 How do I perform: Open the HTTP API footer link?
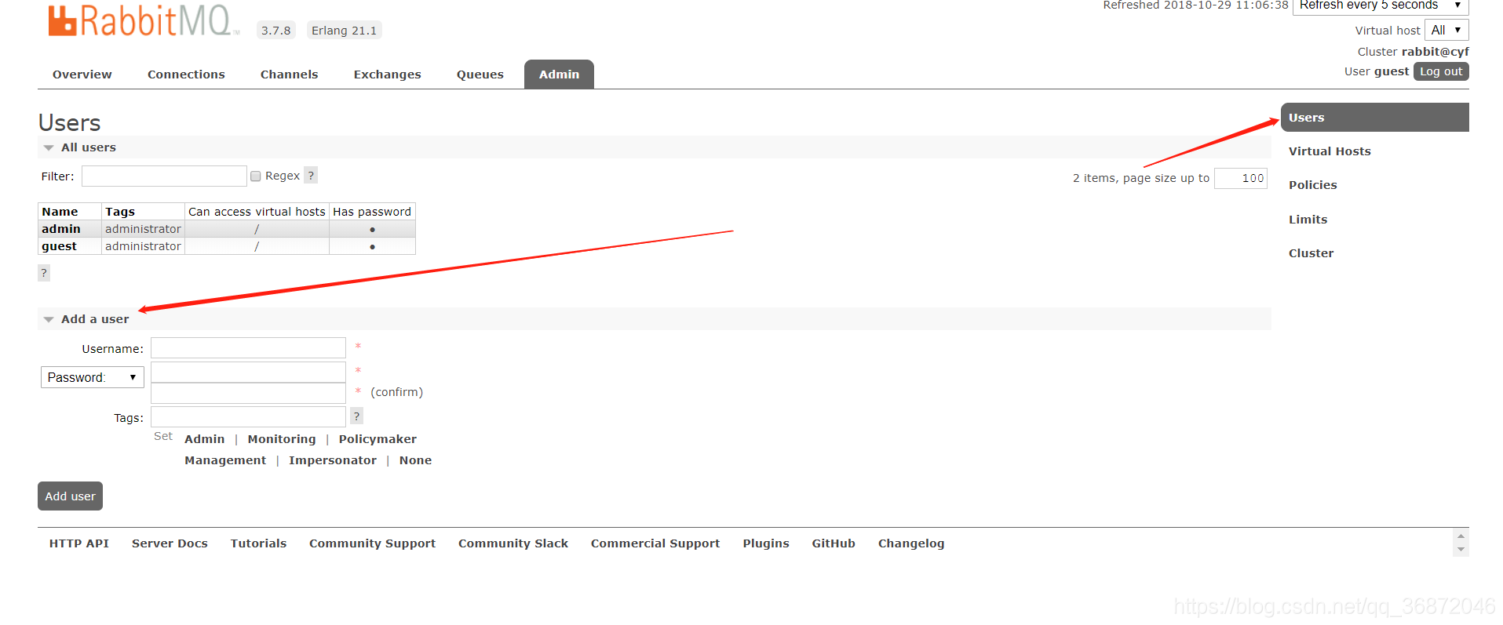[x=79, y=543]
